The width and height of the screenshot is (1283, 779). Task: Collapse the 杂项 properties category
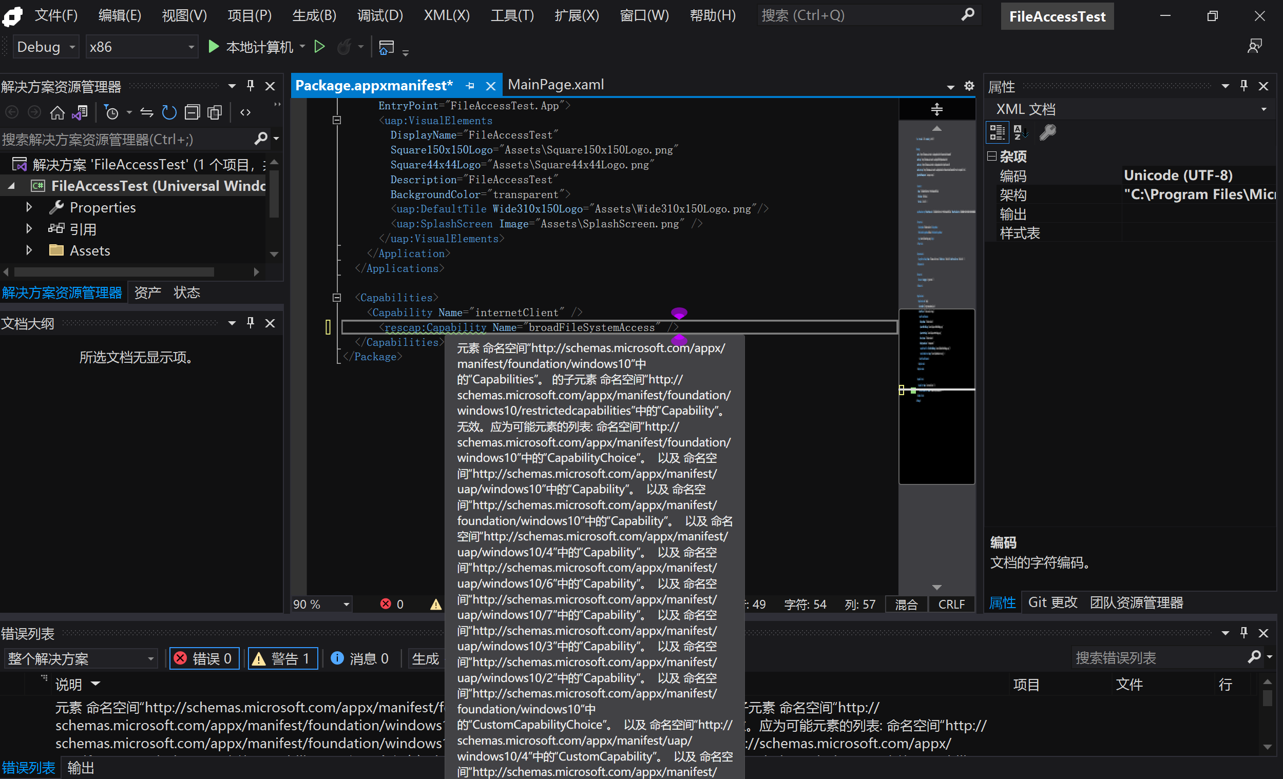point(992,156)
